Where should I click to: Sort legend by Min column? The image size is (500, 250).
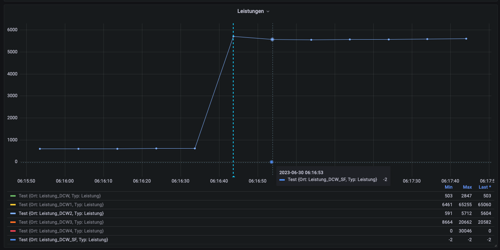(x=448, y=187)
